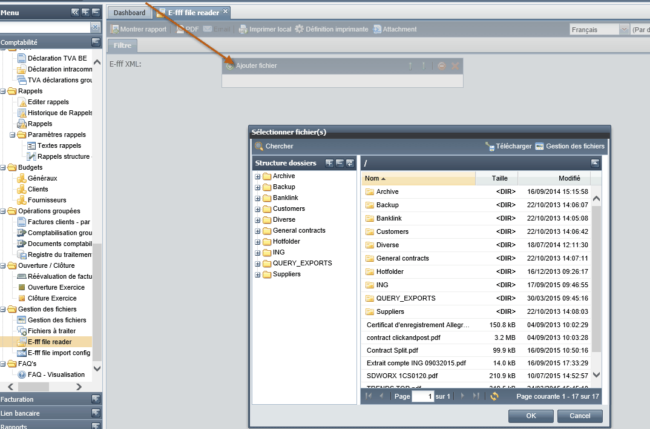650x429 pixels.
Task: Confirm selection with OK button
Action: [x=531, y=416]
